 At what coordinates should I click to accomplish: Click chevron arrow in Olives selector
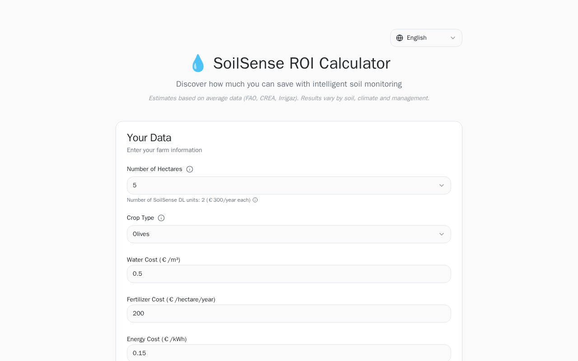[442, 234]
